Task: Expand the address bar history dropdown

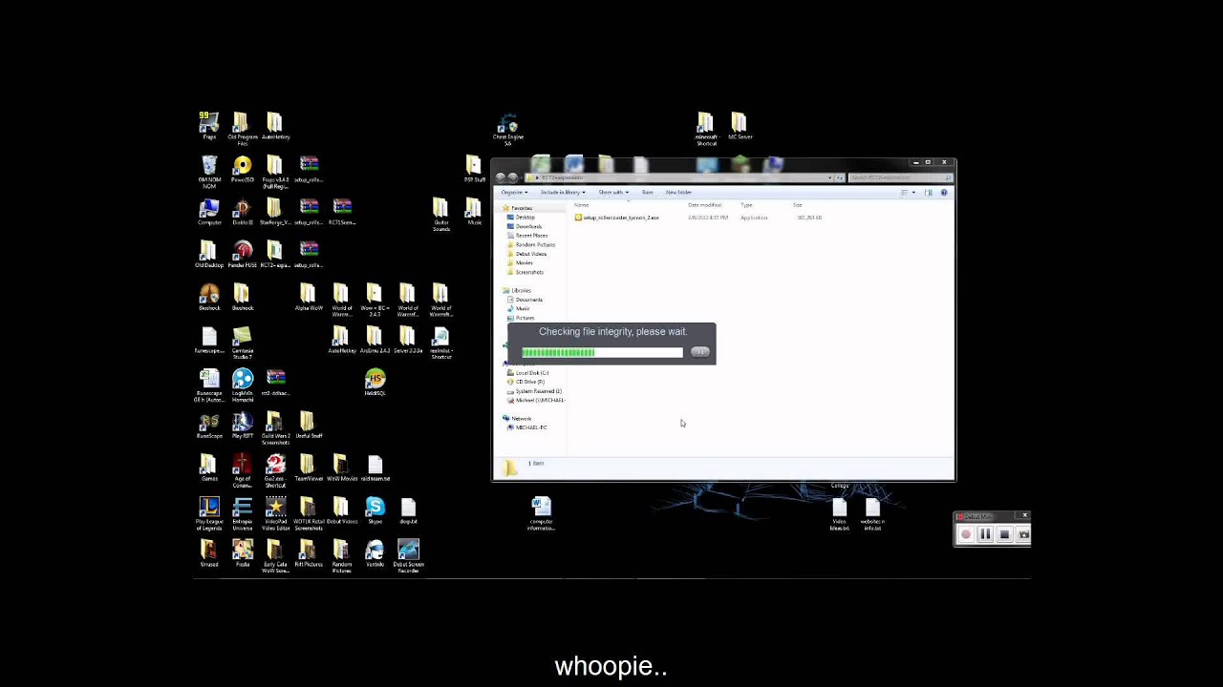Action: coord(832,177)
